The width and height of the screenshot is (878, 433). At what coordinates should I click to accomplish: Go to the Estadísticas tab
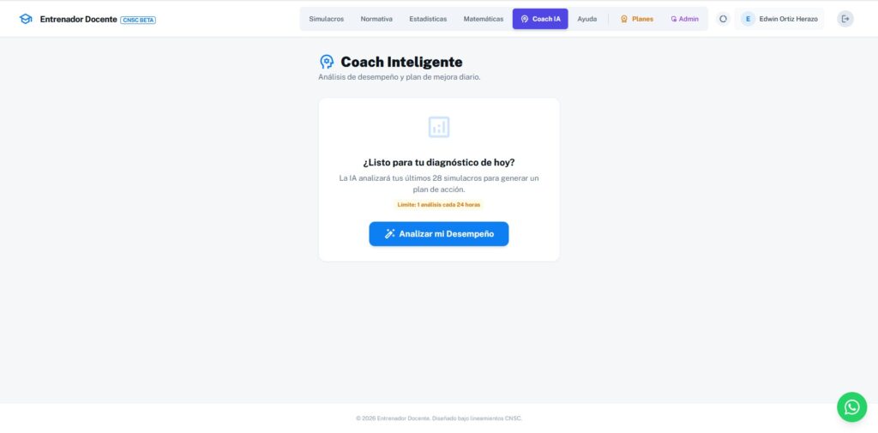click(428, 19)
